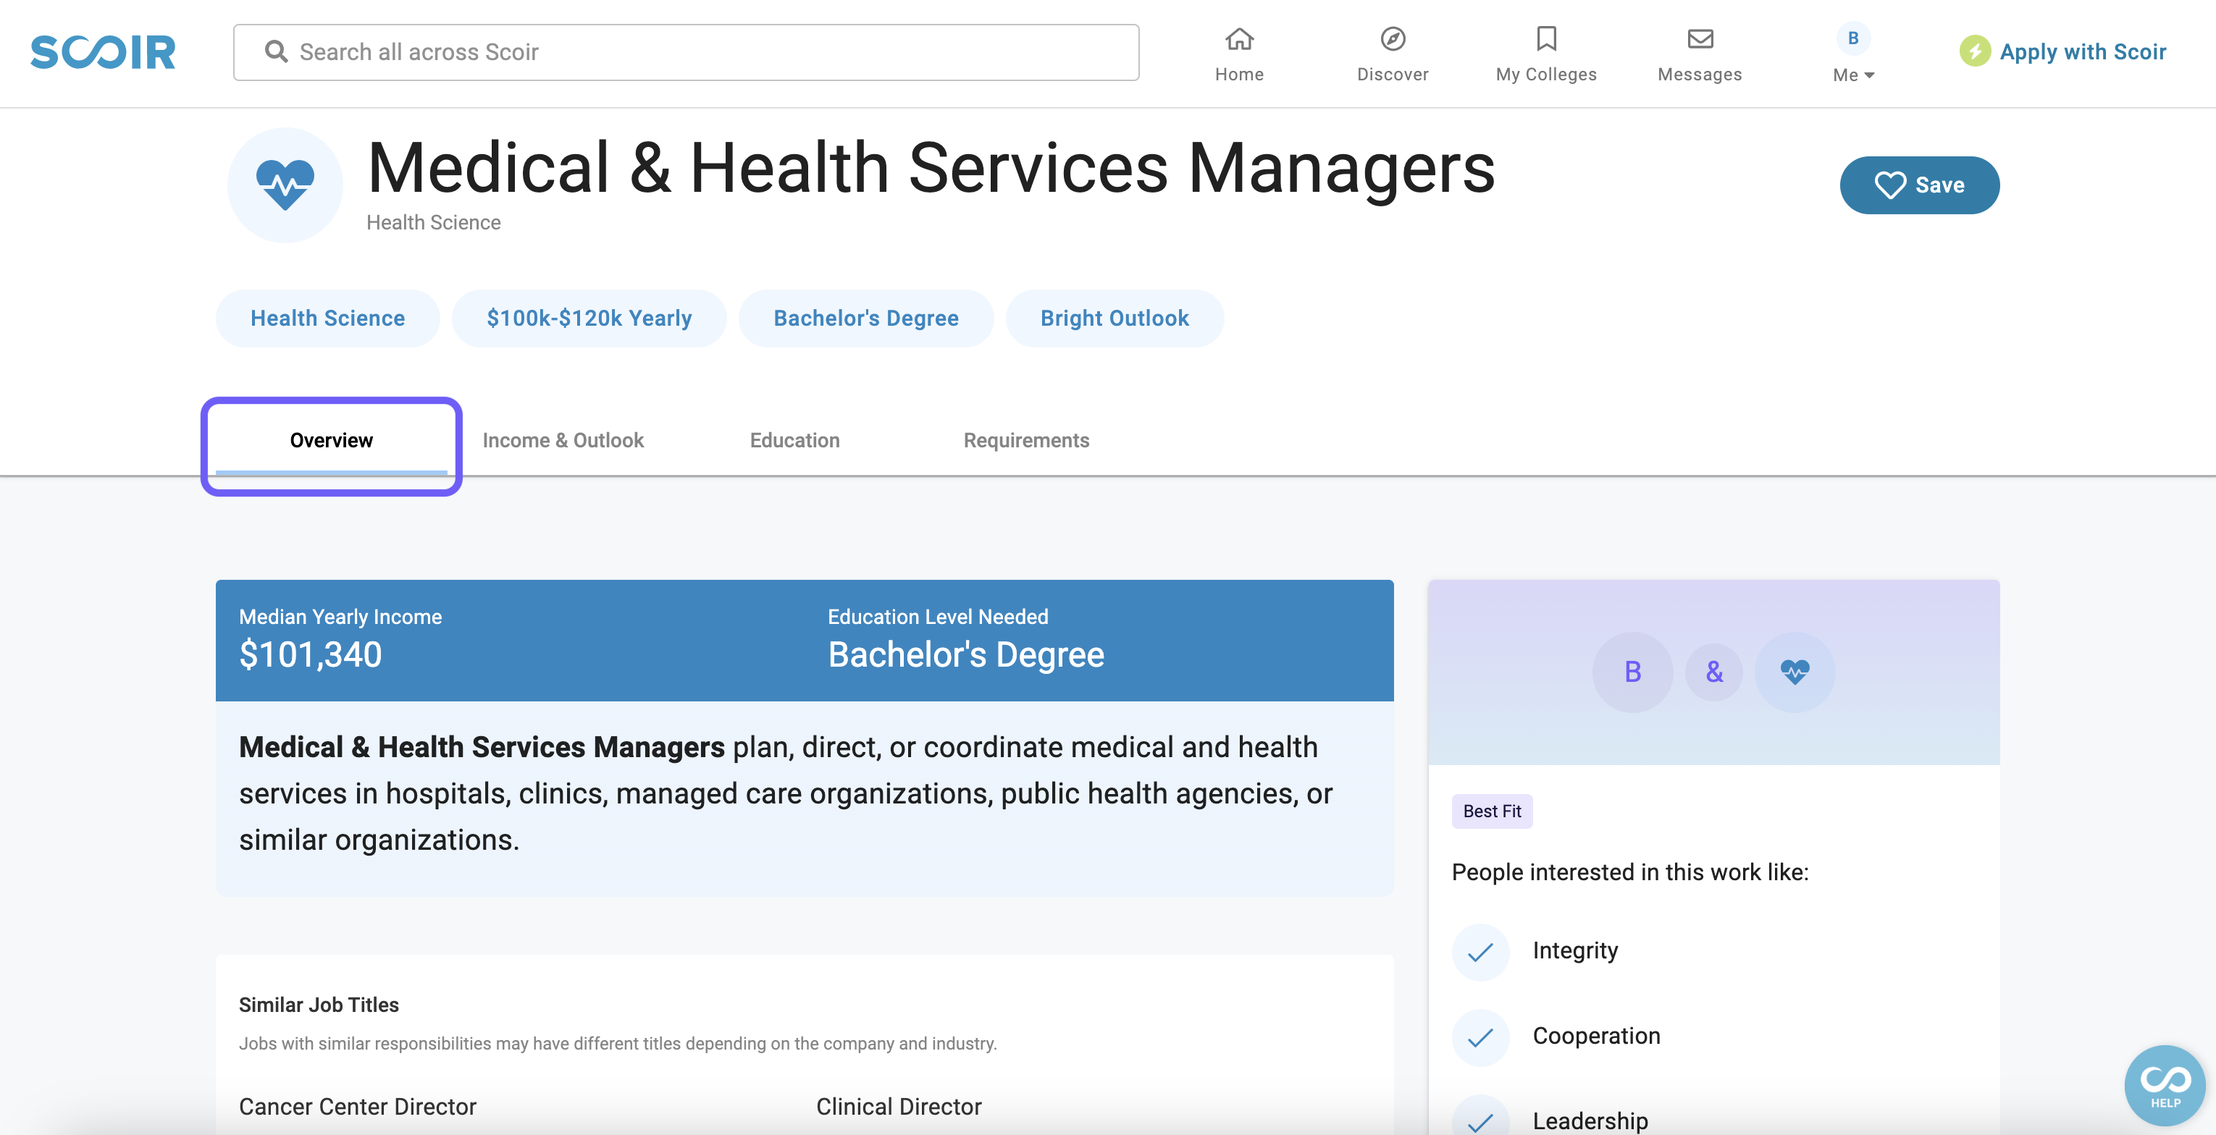Click the Leadership checkmark icon
This screenshot has height=1135, width=2216.
[1480, 1121]
